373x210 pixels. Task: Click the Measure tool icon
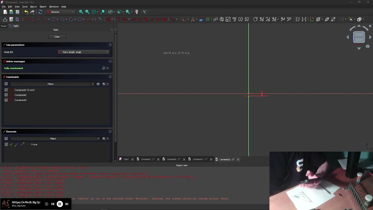click(x=136, y=12)
